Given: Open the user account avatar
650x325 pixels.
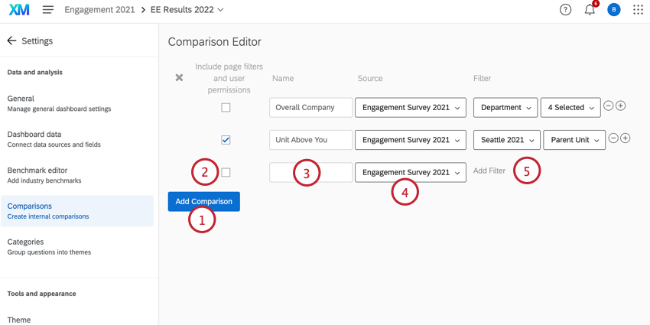Looking at the screenshot, I should tap(613, 10).
